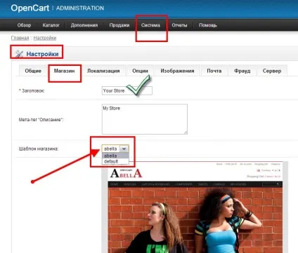The image size is (298, 253).
Task: Click the settings tools icon beside Настройки
Action: (19, 54)
